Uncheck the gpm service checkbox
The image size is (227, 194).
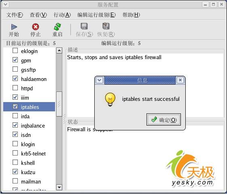[15, 60]
